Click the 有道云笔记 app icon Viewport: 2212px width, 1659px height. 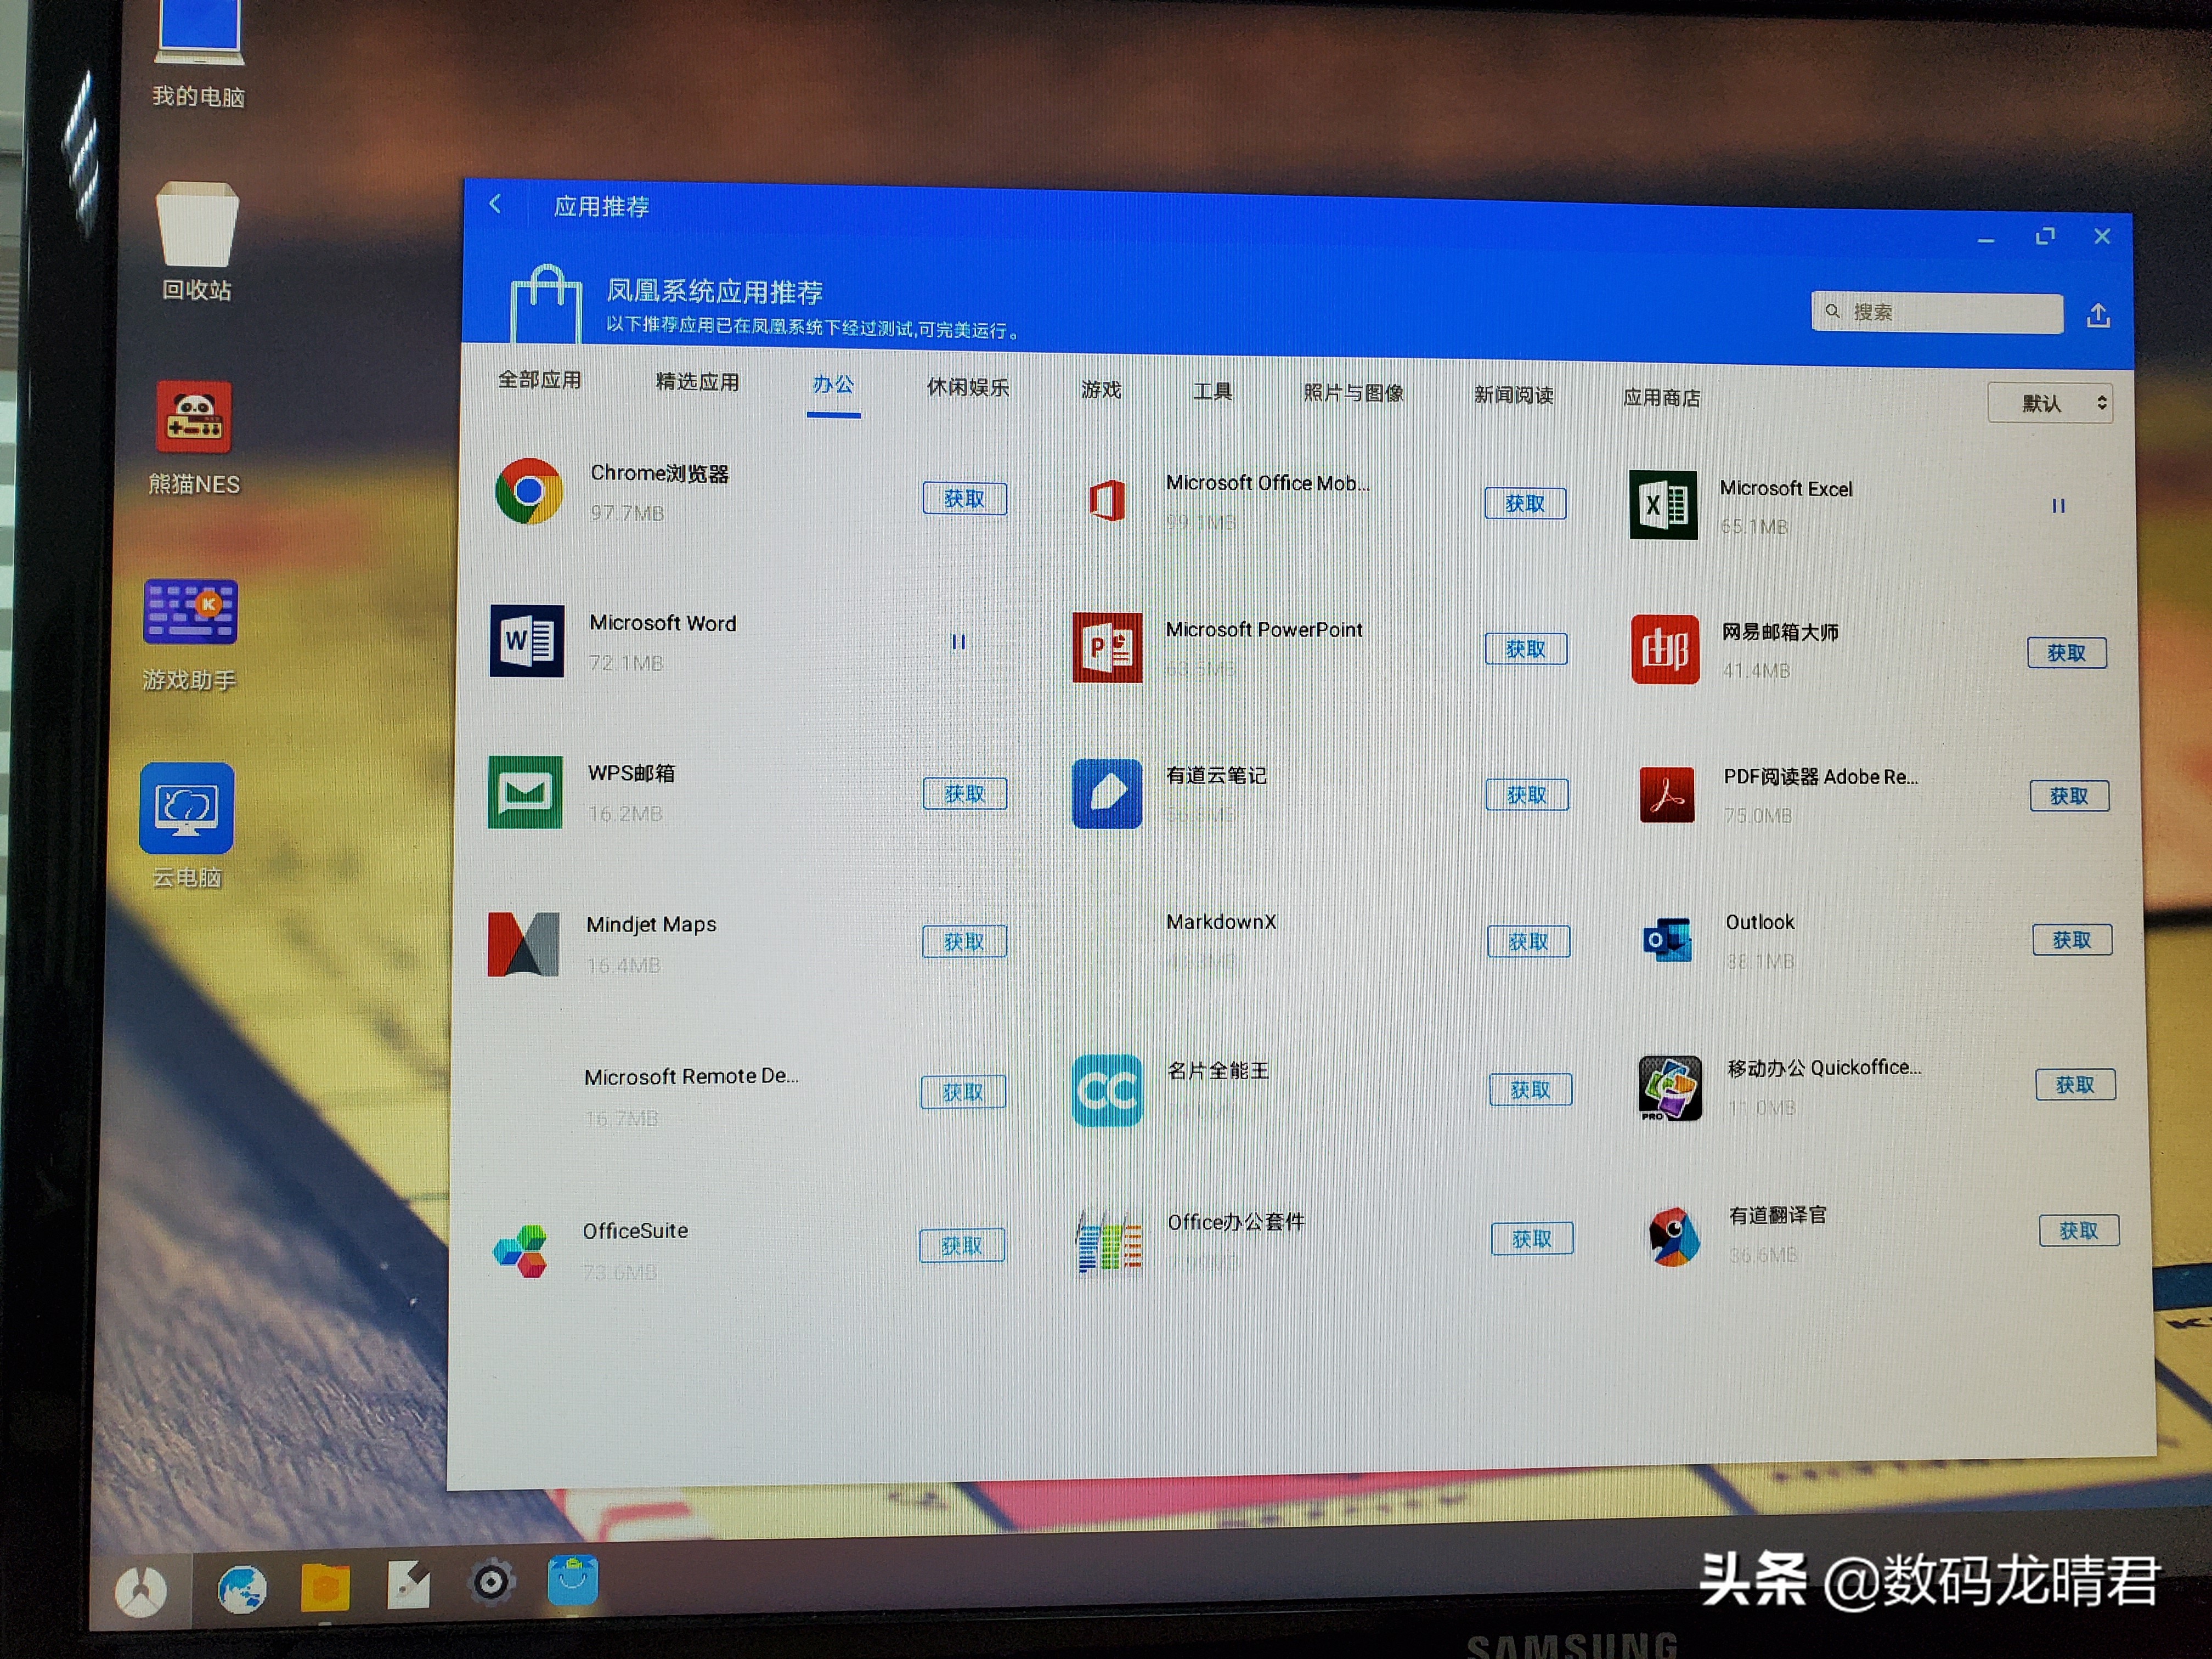tap(1106, 794)
